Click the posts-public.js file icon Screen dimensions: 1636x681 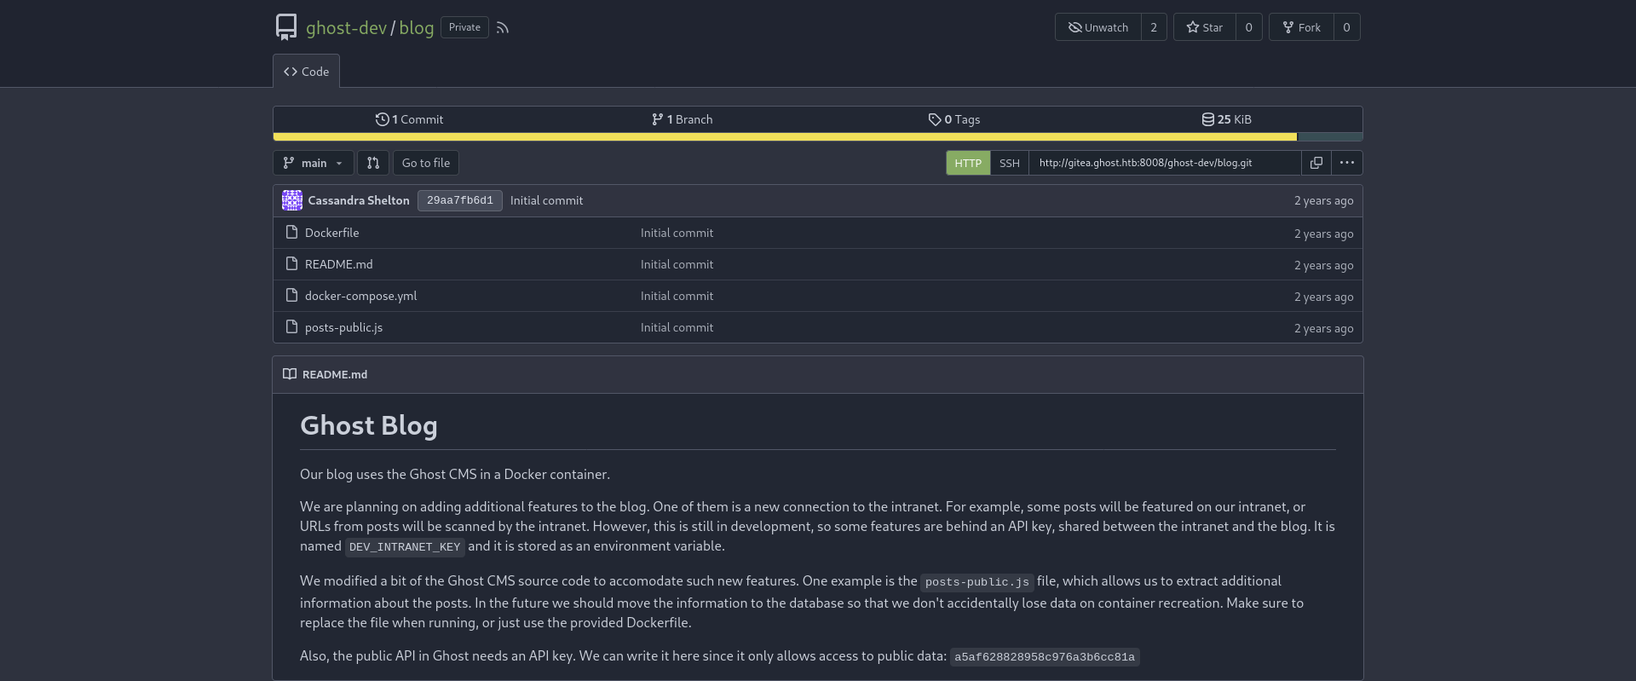tap(291, 326)
